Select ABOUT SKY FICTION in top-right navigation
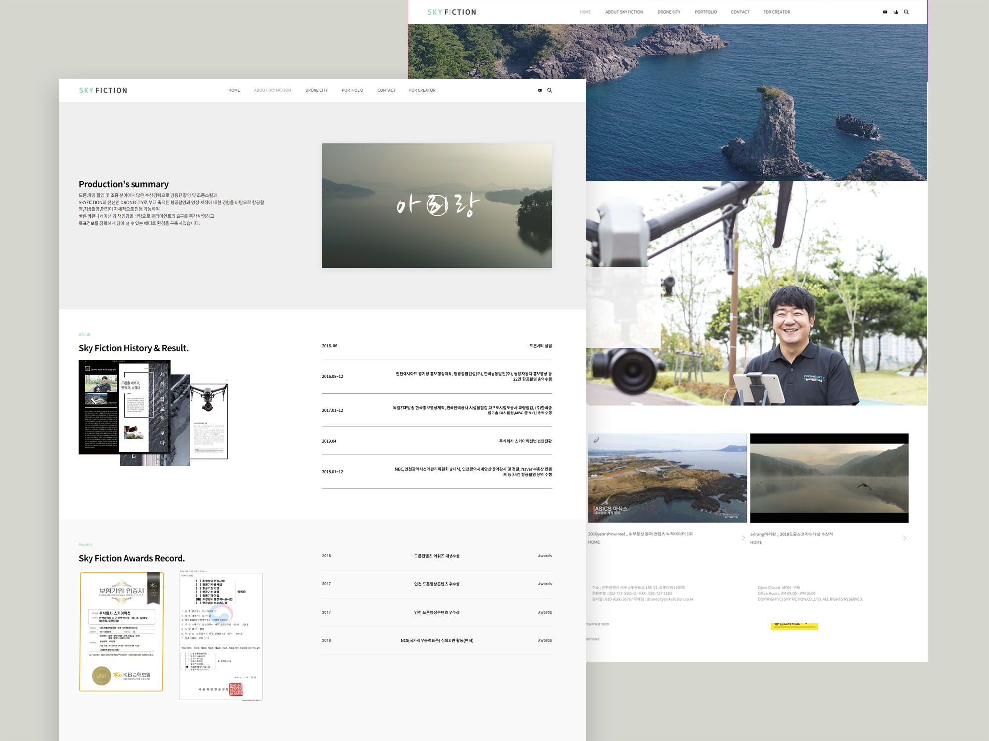The image size is (989, 741). tap(624, 12)
